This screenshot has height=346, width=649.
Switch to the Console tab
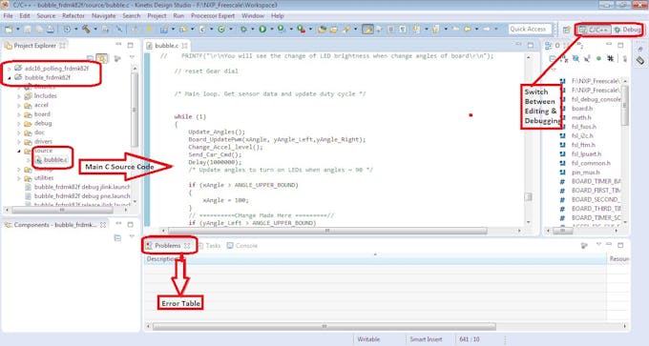pyautogui.click(x=242, y=246)
